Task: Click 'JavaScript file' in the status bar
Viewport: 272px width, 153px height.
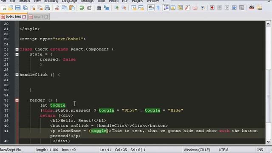Action: [10, 150]
